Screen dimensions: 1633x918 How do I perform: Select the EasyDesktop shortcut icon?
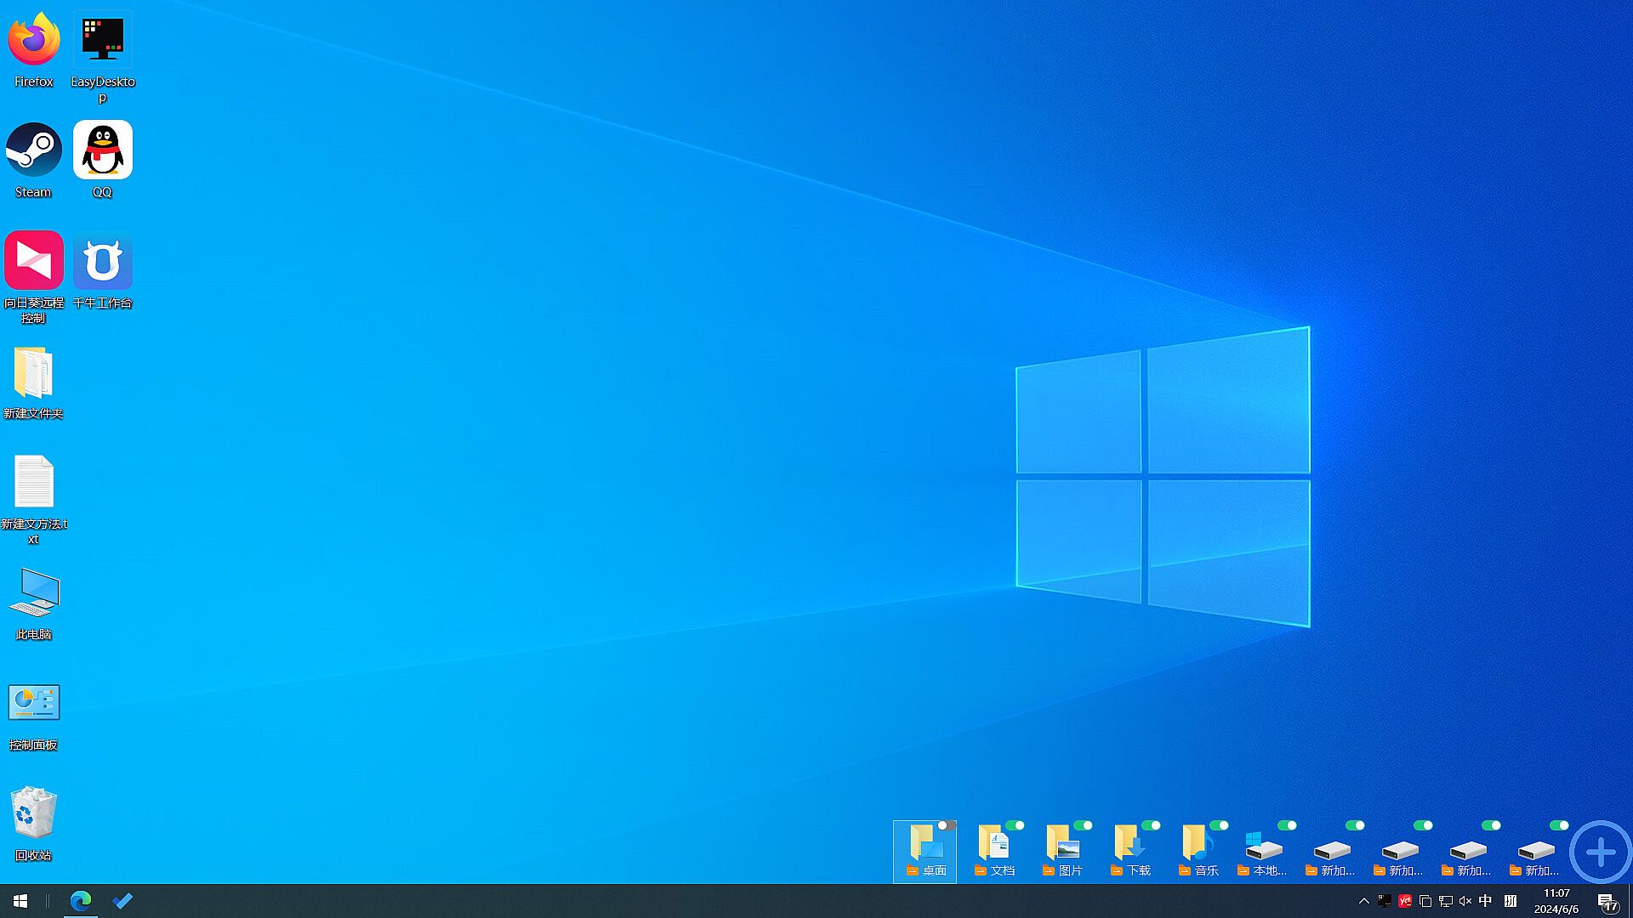[x=102, y=40]
